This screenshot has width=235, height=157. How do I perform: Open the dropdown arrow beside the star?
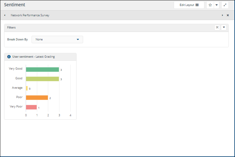(216, 5)
